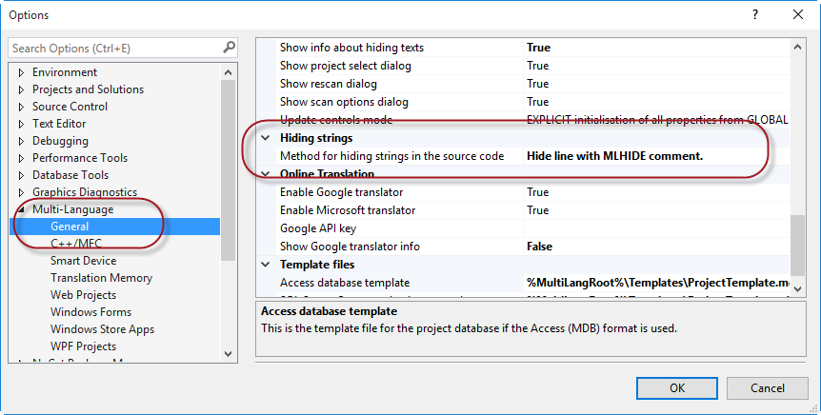821x415 pixels.
Task: Toggle Show Google translator info value
Action: click(x=655, y=247)
